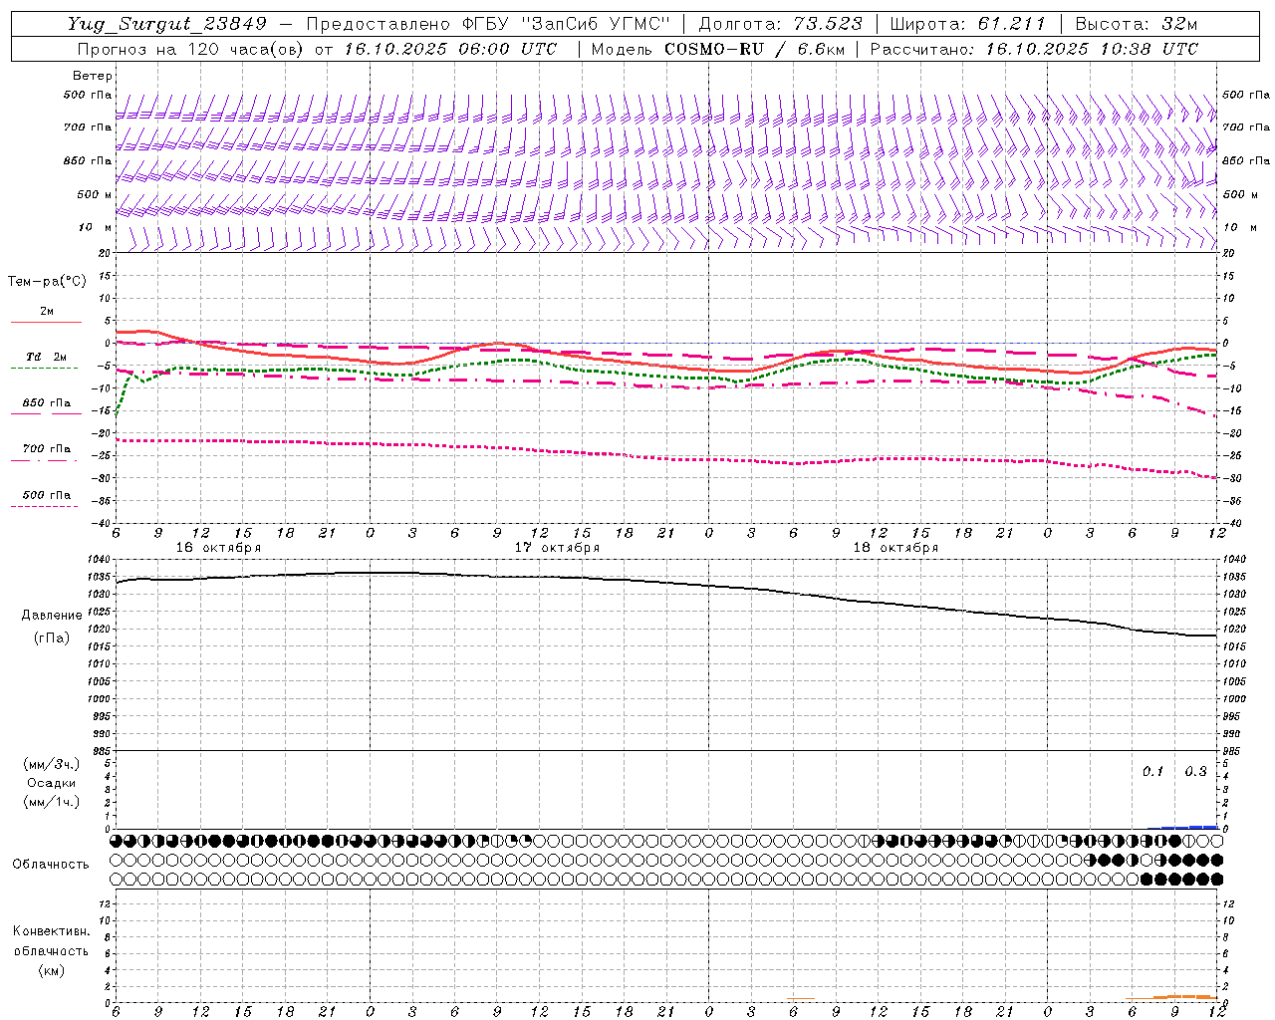This screenshot has width=1275, height=1020.
Task: Click the Прогноз на 120 часа(ов) text
Action: (190, 49)
